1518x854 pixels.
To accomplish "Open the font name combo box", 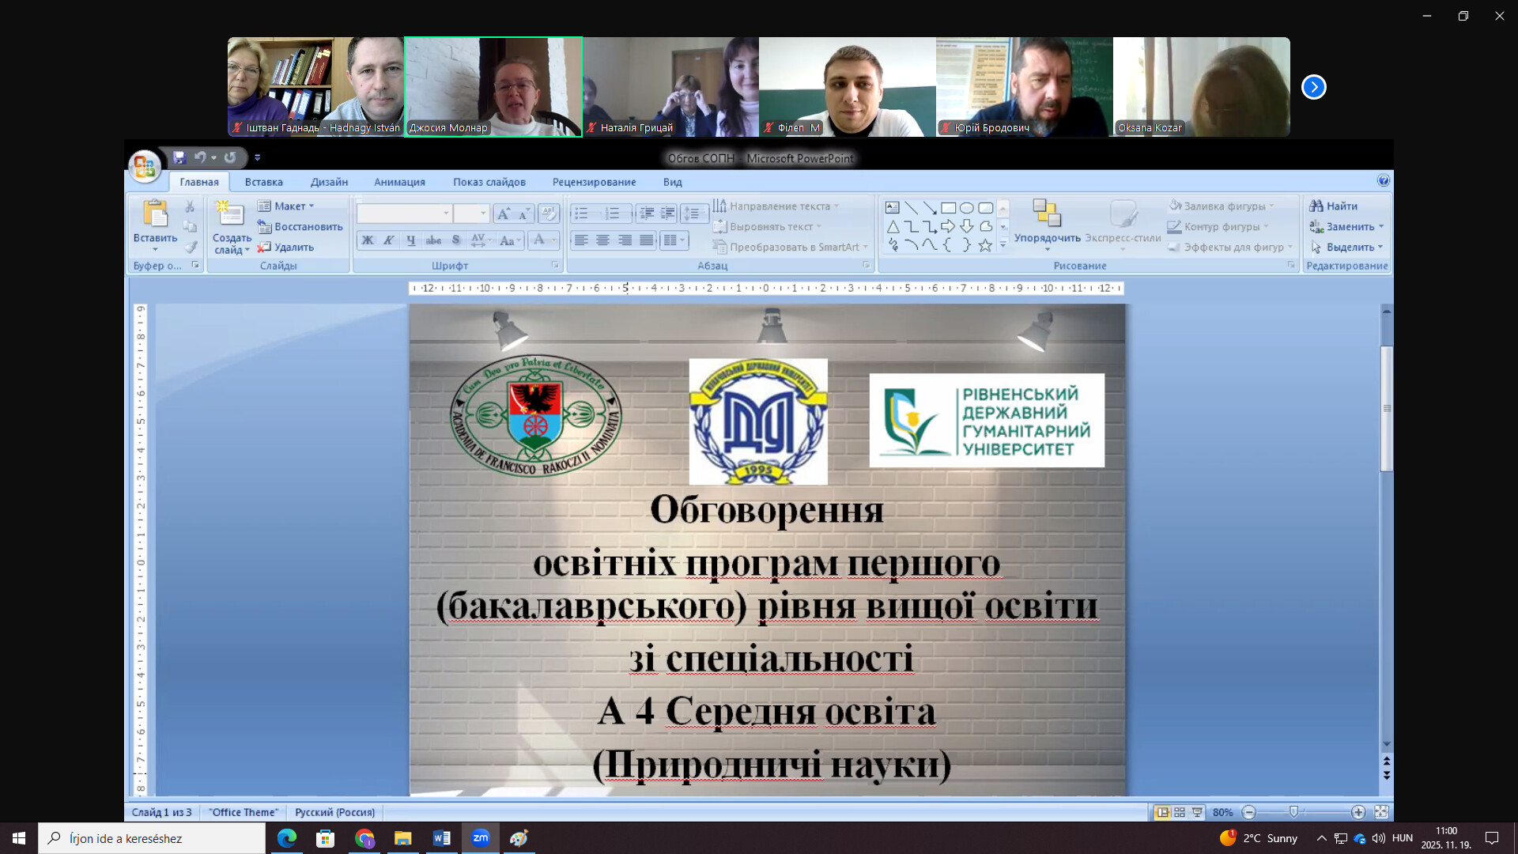I will [403, 213].
